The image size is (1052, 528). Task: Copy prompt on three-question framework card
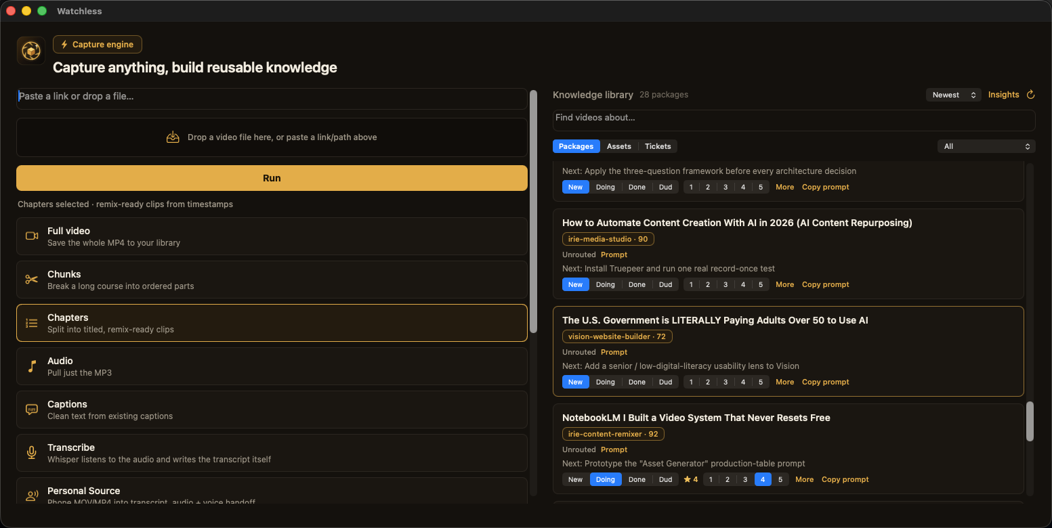coord(826,187)
